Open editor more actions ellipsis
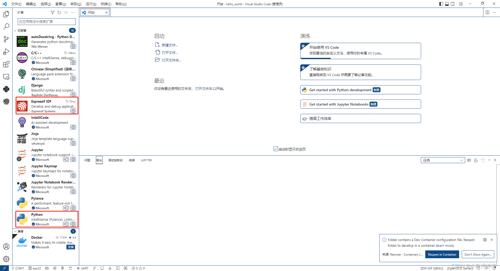 (494, 13)
